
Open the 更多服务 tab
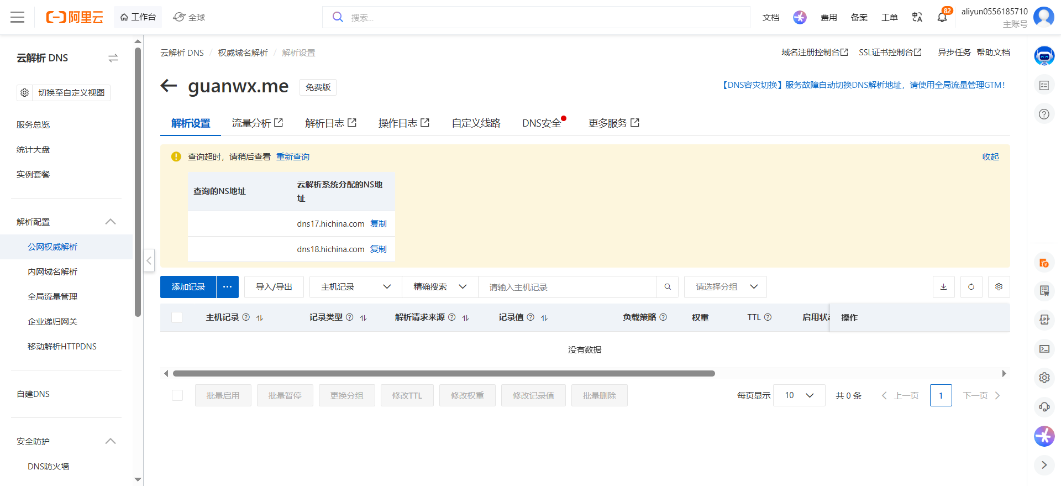tap(614, 123)
